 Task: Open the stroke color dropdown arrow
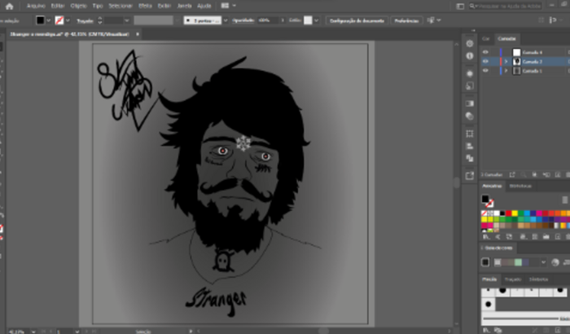[68, 20]
